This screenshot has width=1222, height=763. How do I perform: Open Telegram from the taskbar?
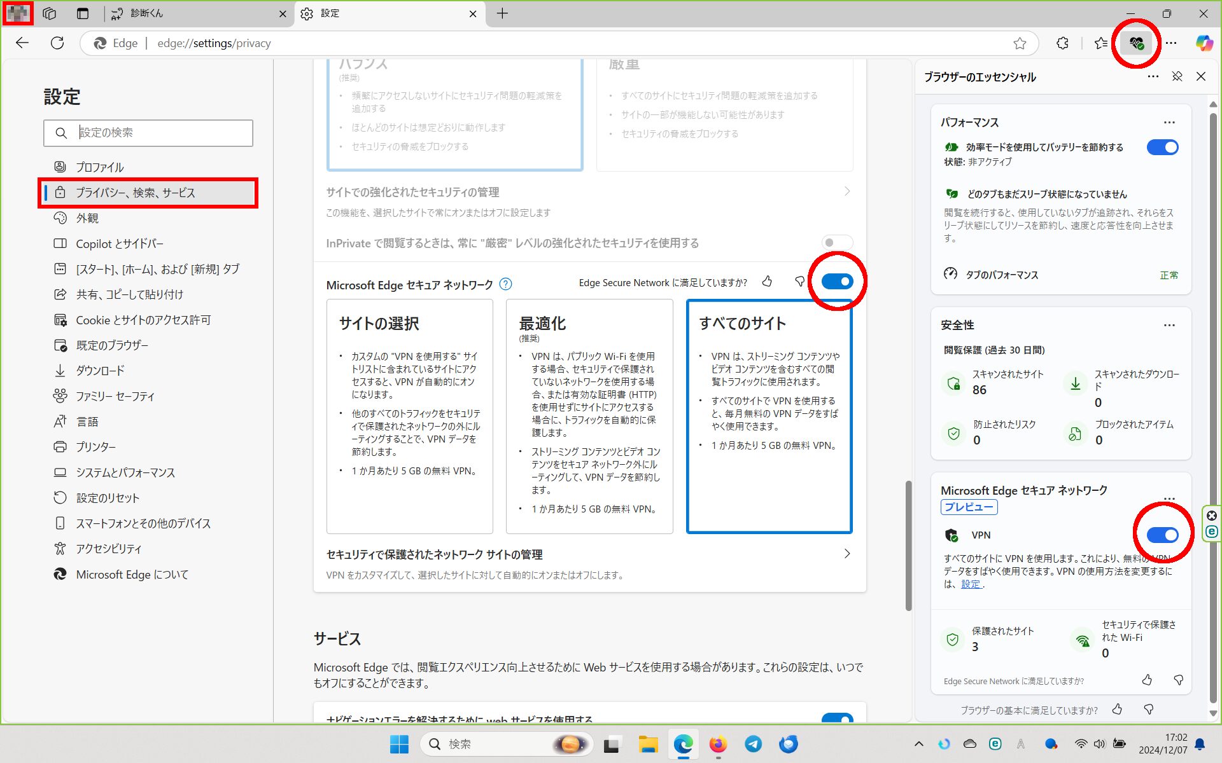pyautogui.click(x=754, y=744)
